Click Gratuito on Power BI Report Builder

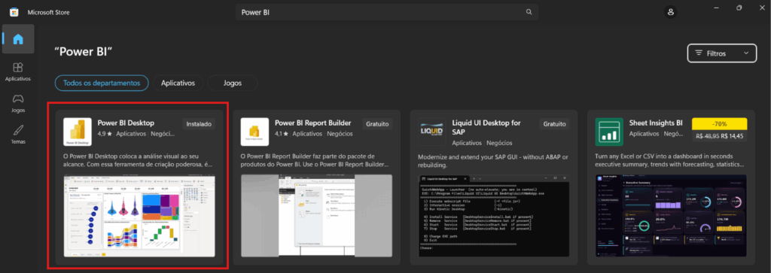coord(377,124)
